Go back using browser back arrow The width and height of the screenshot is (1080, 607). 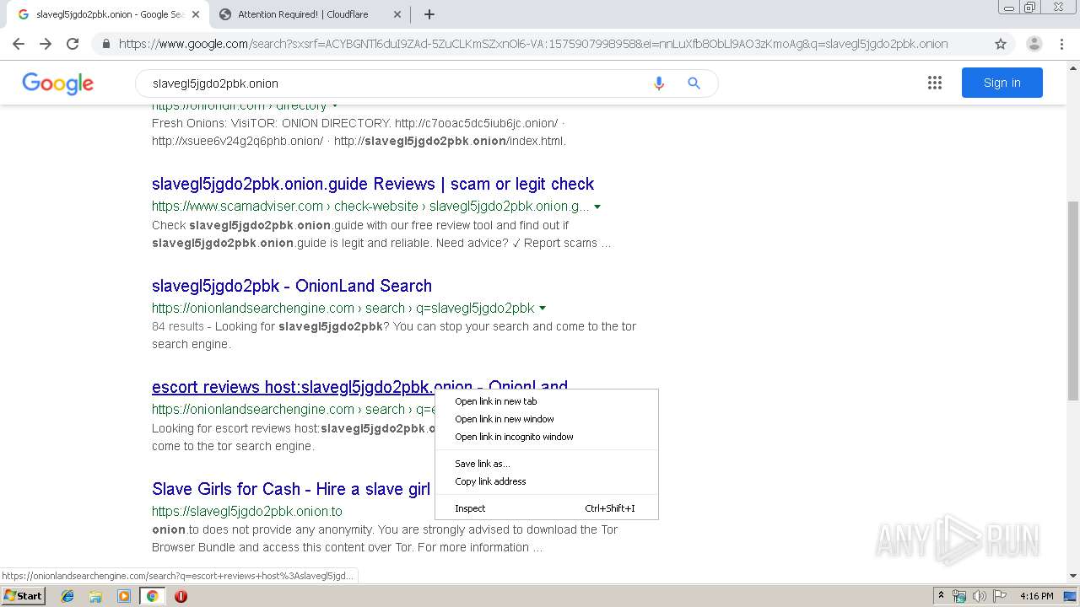click(x=19, y=44)
